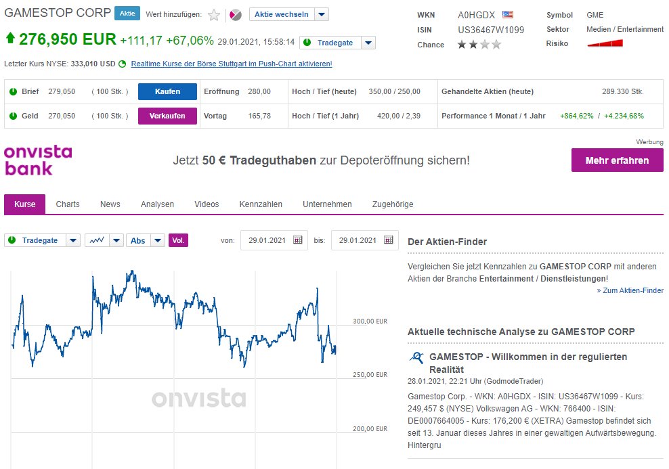Image resolution: width=669 pixels, height=469 pixels.
Task: Click the Vortag value 165,78
Action: click(259, 116)
